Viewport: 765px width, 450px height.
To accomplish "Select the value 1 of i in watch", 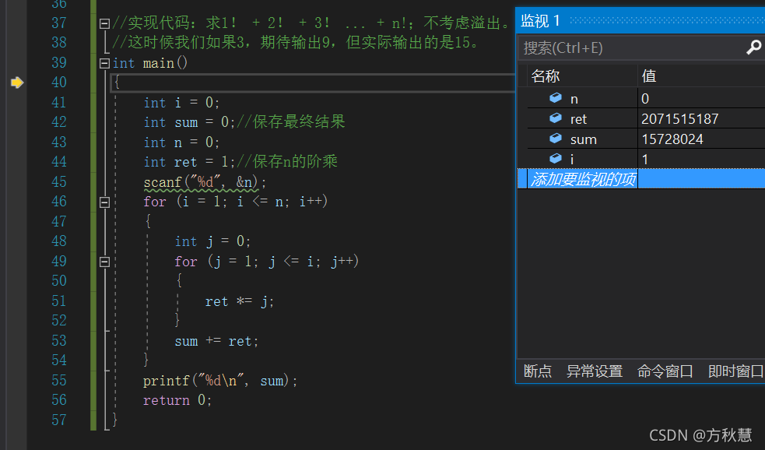I will pyautogui.click(x=645, y=159).
